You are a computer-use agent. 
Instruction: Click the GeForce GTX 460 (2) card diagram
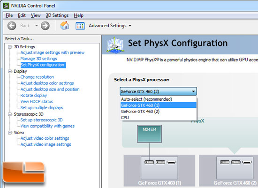228,170
